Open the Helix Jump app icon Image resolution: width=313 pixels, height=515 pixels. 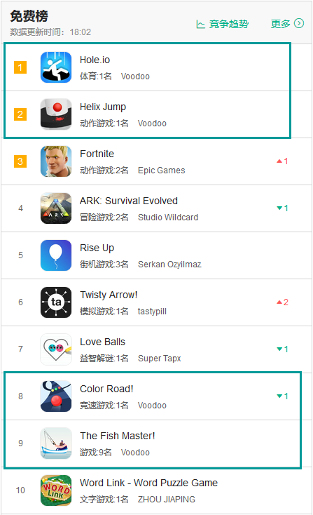click(x=56, y=114)
